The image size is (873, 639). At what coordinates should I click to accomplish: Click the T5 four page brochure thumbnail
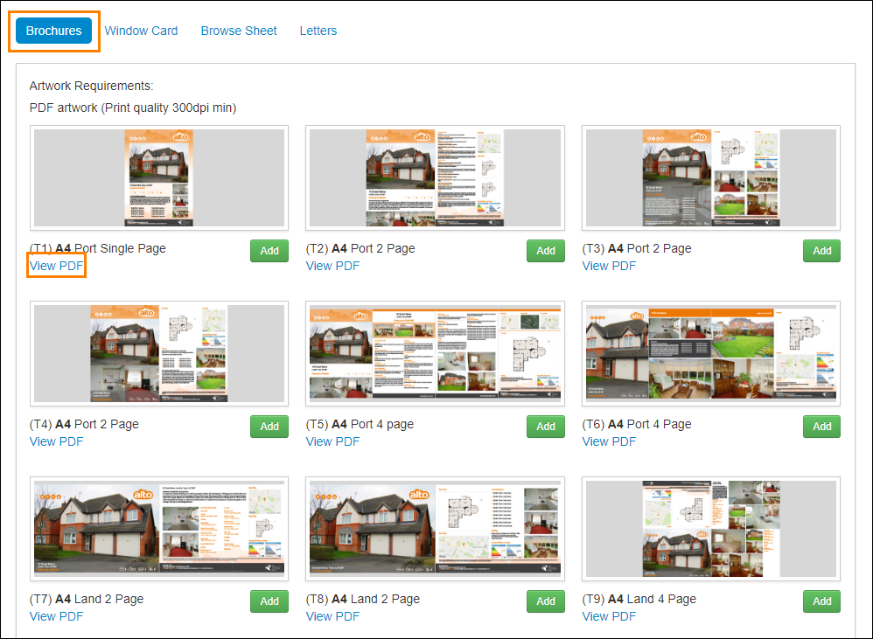436,354
